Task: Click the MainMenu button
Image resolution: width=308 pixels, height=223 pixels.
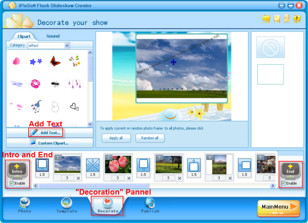Action: (x=278, y=207)
